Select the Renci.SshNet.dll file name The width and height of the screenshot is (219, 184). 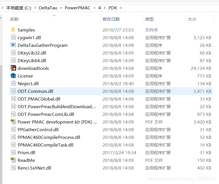pos(34,168)
